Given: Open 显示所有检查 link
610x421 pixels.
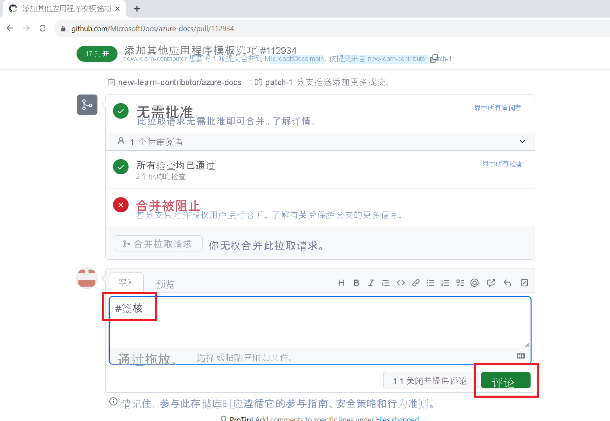Looking at the screenshot, I should tap(502, 164).
